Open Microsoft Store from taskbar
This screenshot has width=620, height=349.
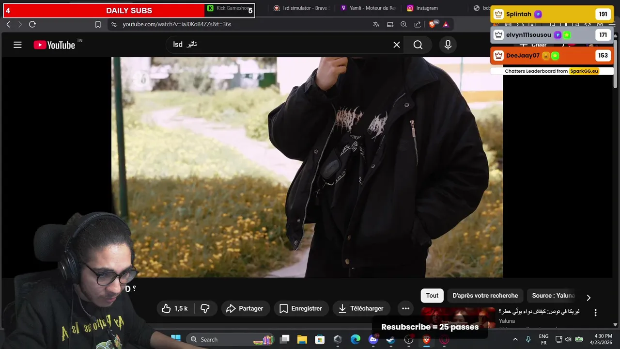(320, 339)
